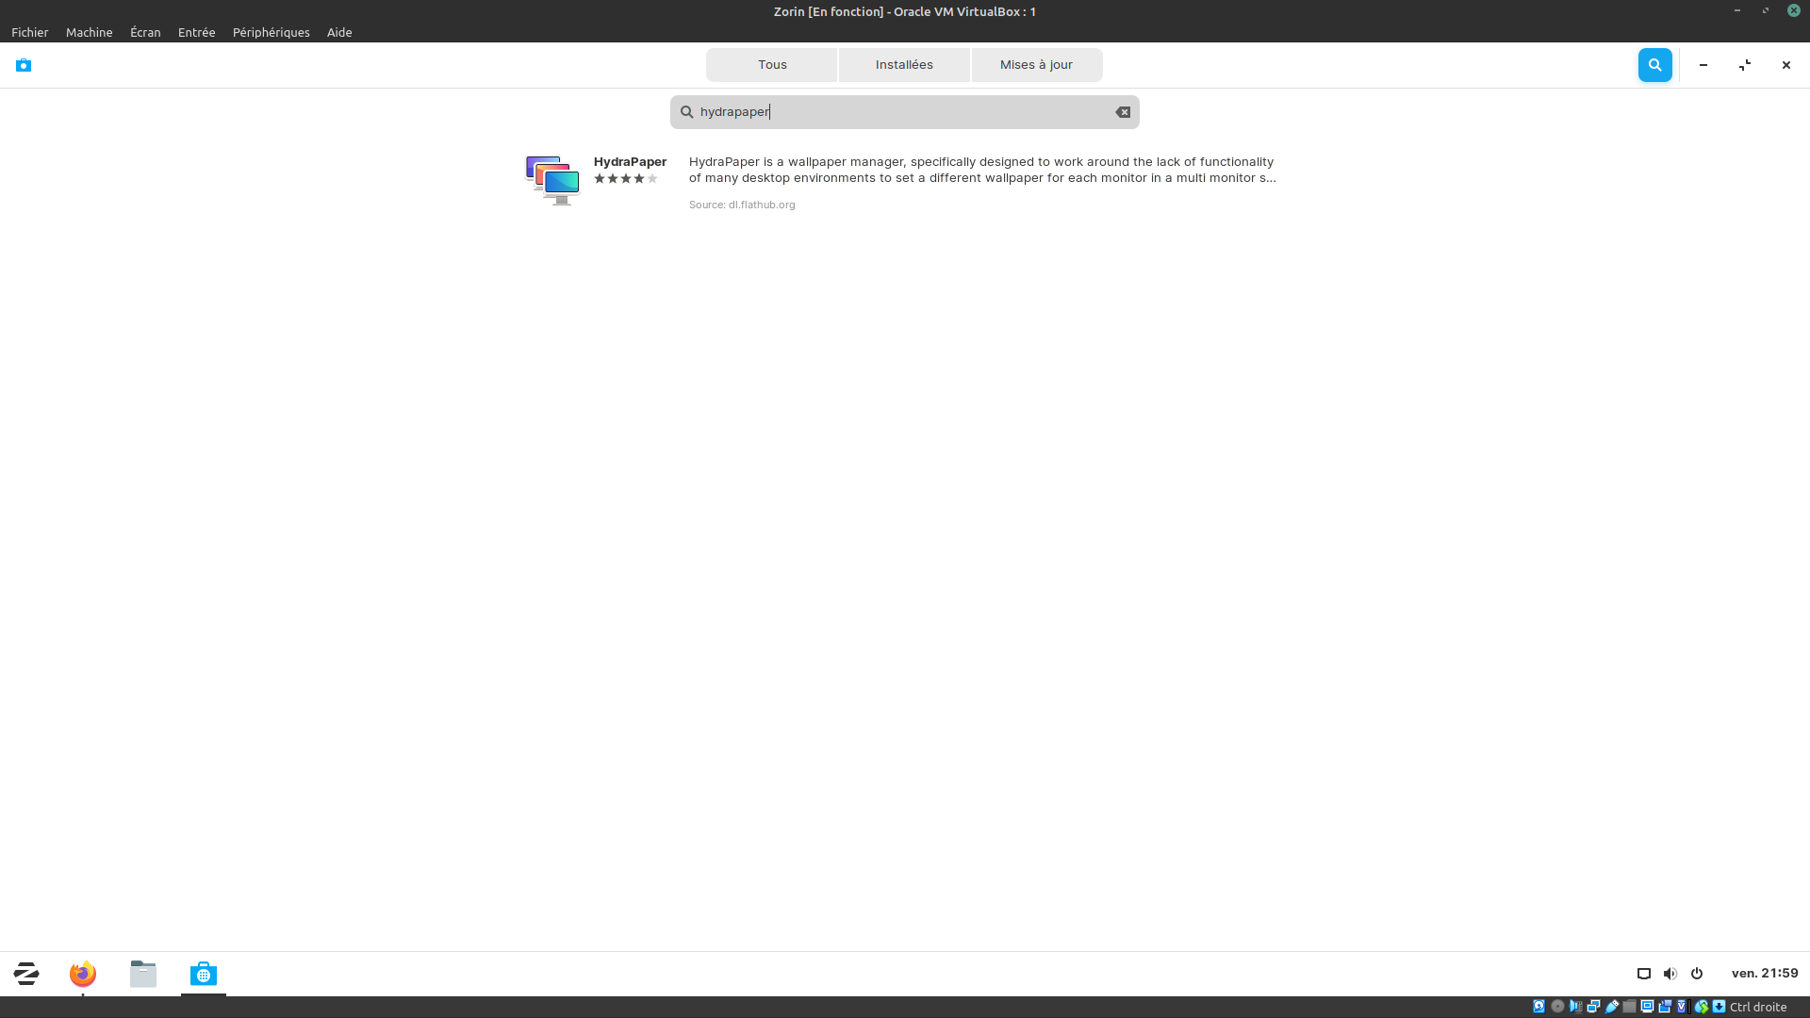
Task: Switch to the Tous tab
Action: pos(772,65)
